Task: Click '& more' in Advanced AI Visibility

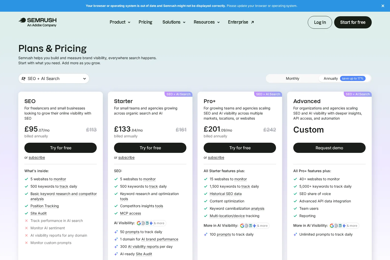Action: (x=352, y=226)
